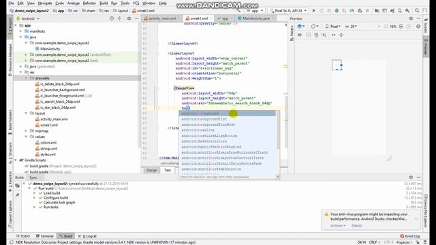Open the Logcat tool window
Image resolution: width=436 pixels, height=245 pixels.
click(x=88, y=236)
